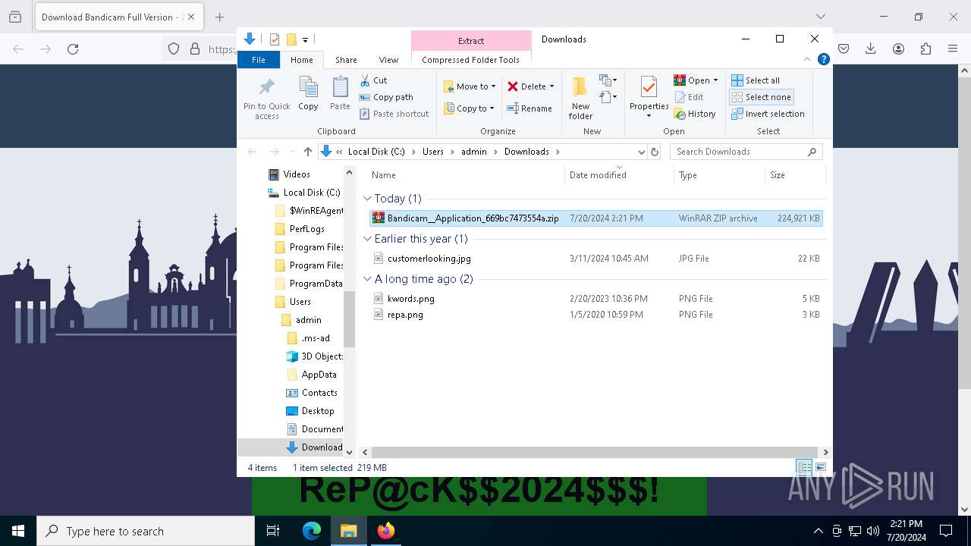Open AppData folder in tree
971x546 pixels.
(x=311, y=375)
